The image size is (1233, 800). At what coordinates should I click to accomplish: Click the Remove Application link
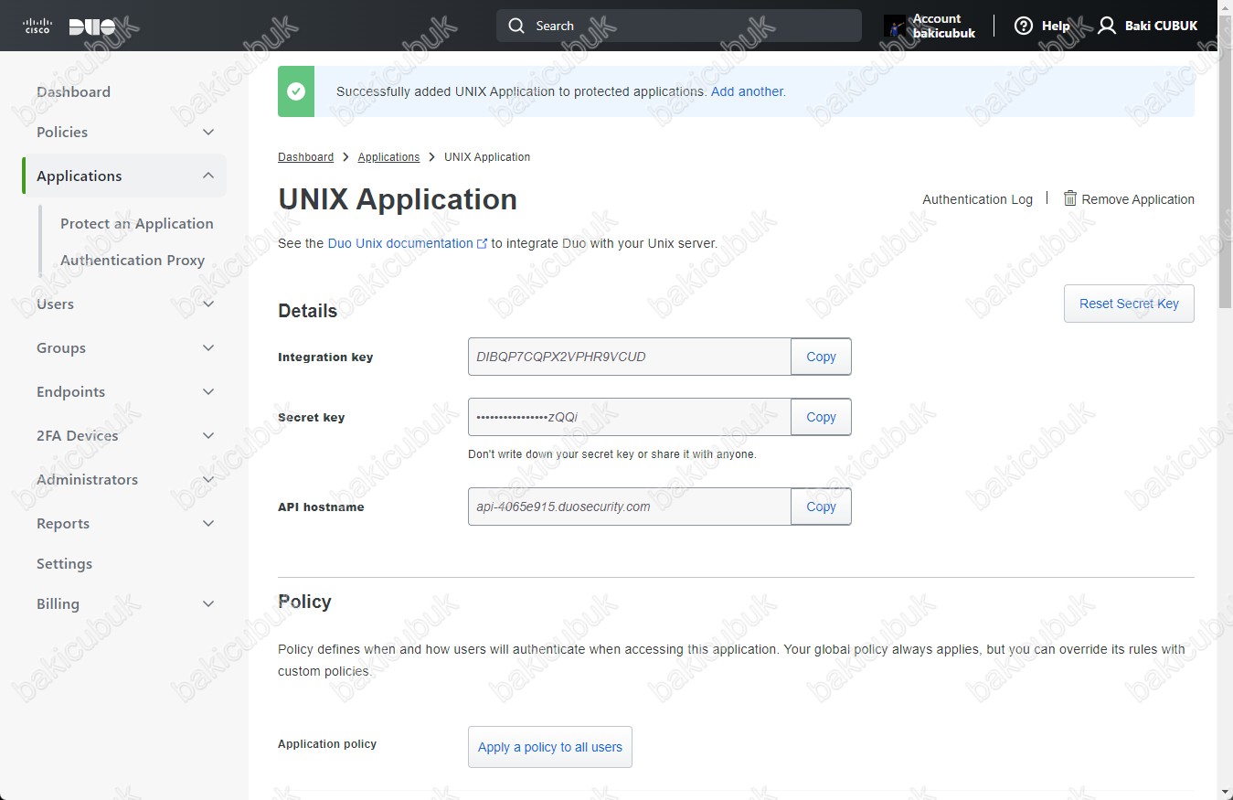point(1138,199)
